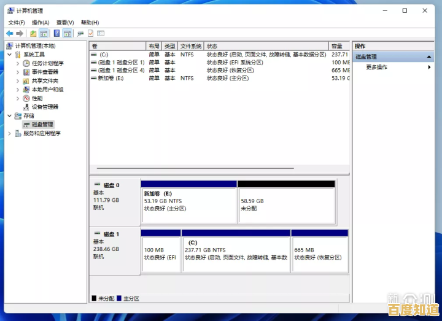
Task: Open 设备管理器 in the tree
Action: (45, 107)
